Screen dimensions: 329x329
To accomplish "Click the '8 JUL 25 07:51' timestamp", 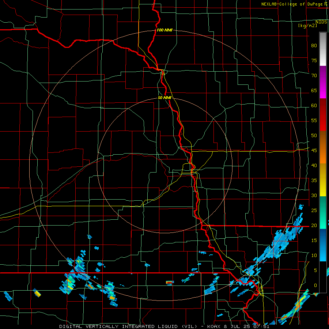I will tap(247, 326).
